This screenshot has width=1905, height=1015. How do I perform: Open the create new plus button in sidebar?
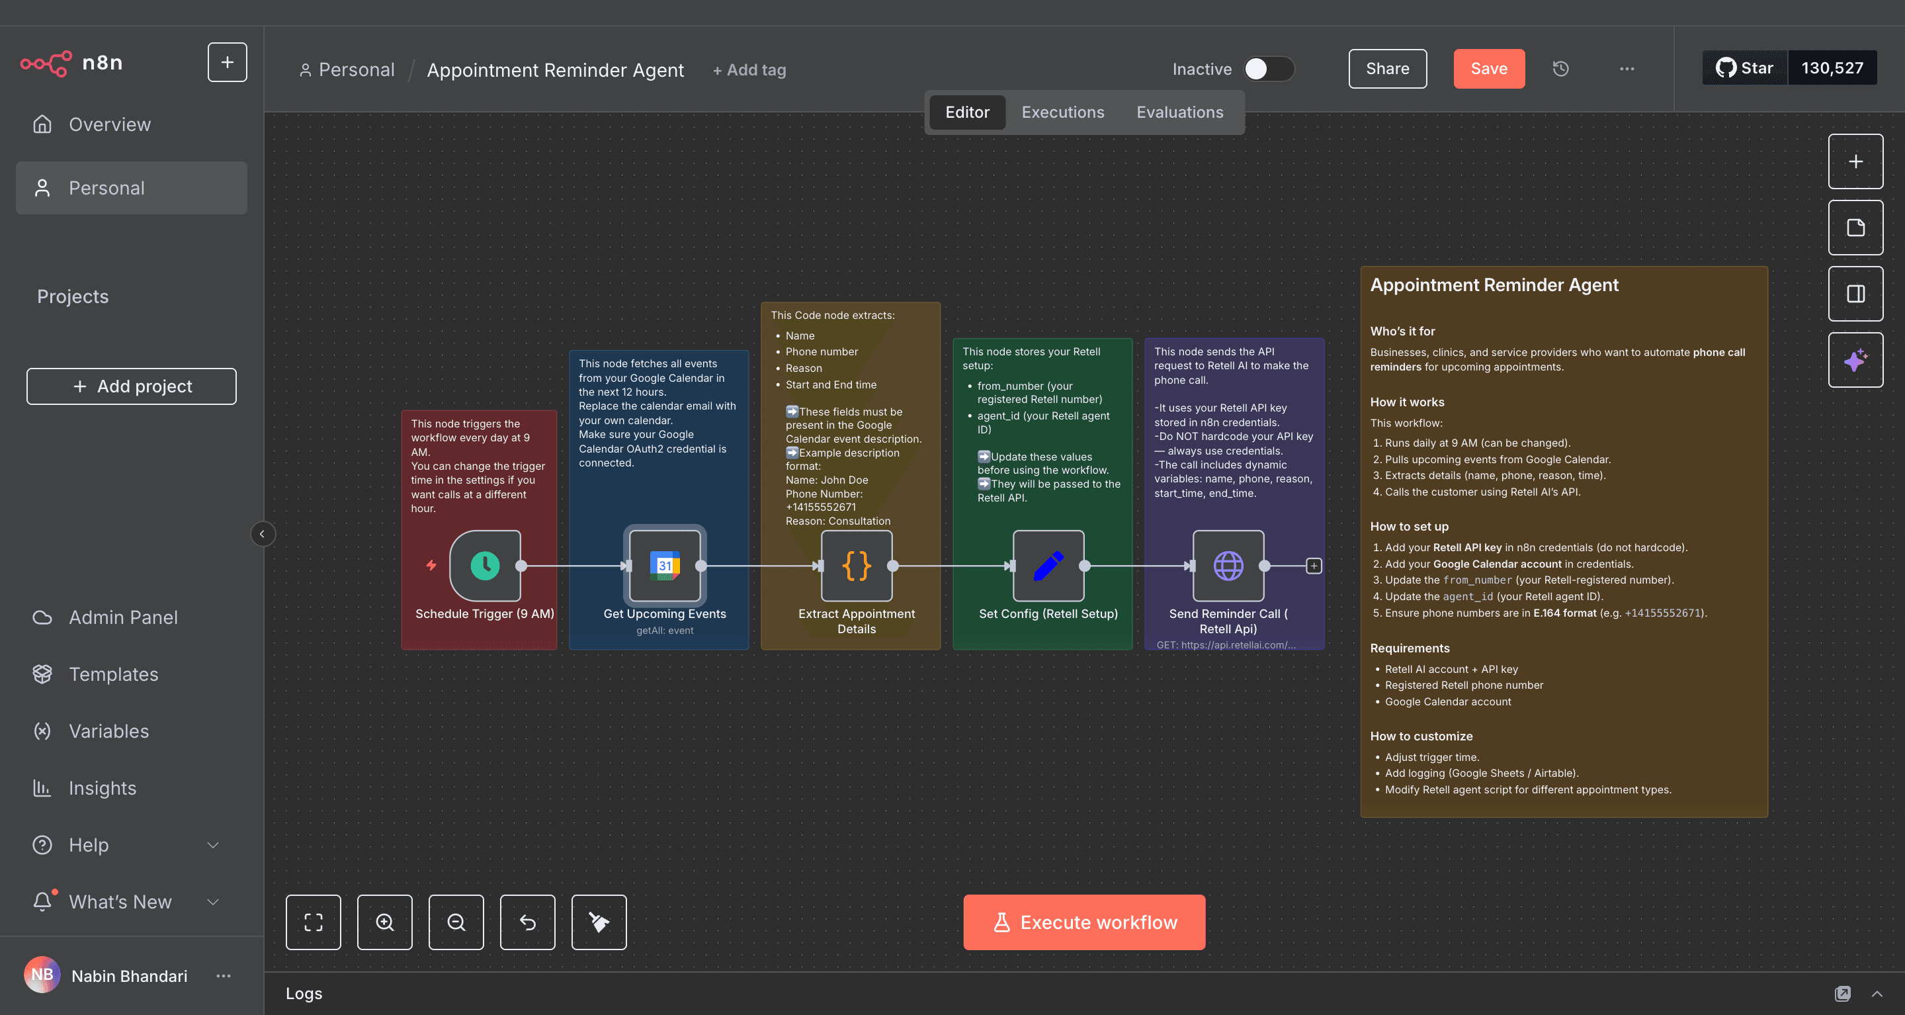pyautogui.click(x=227, y=62)
